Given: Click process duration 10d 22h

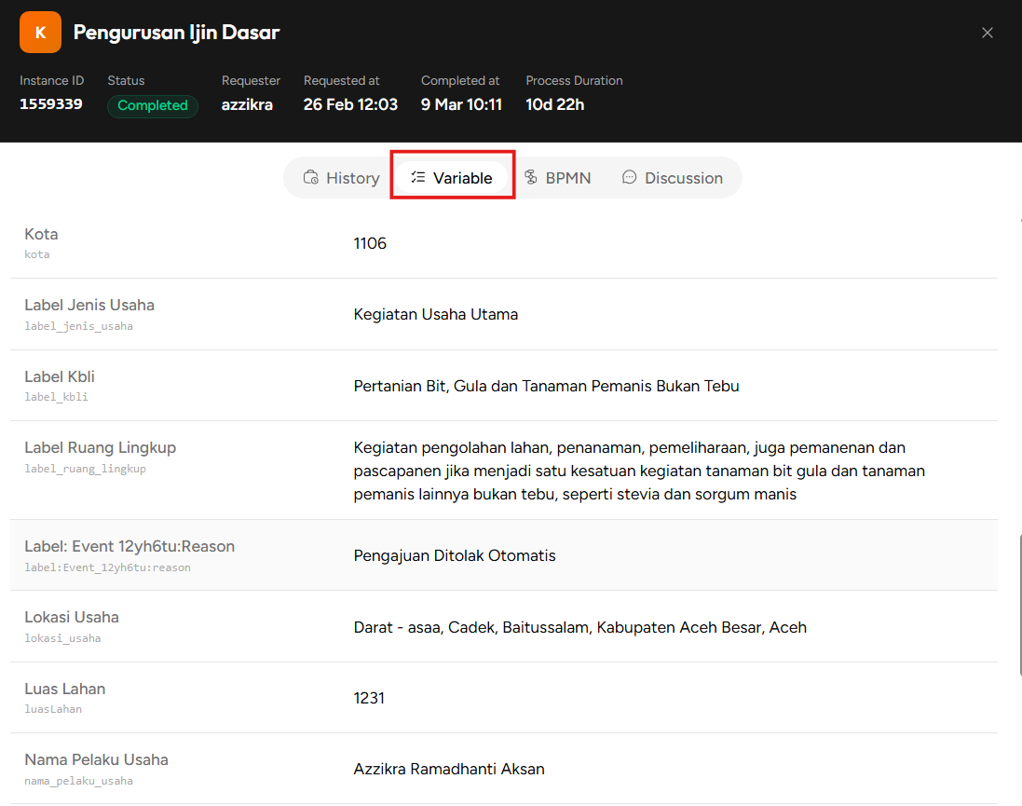Looking at the screenshot, I should [554, 104].
